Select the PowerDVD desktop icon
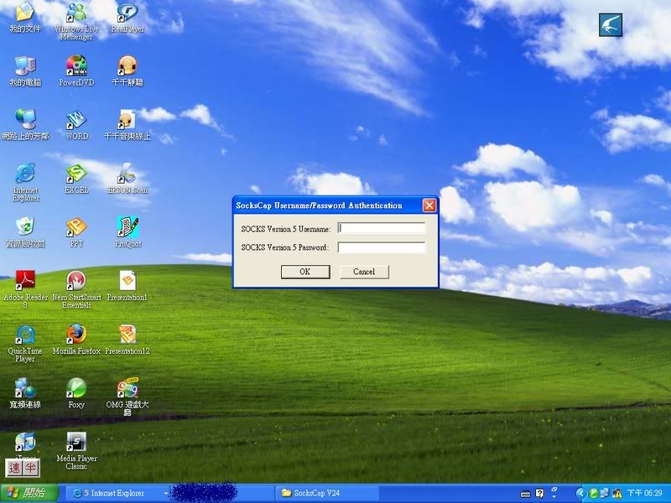 pos(76,65)
